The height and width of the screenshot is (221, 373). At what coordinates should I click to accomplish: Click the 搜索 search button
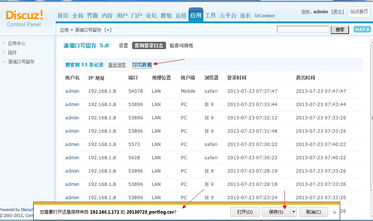pos(340,30)
